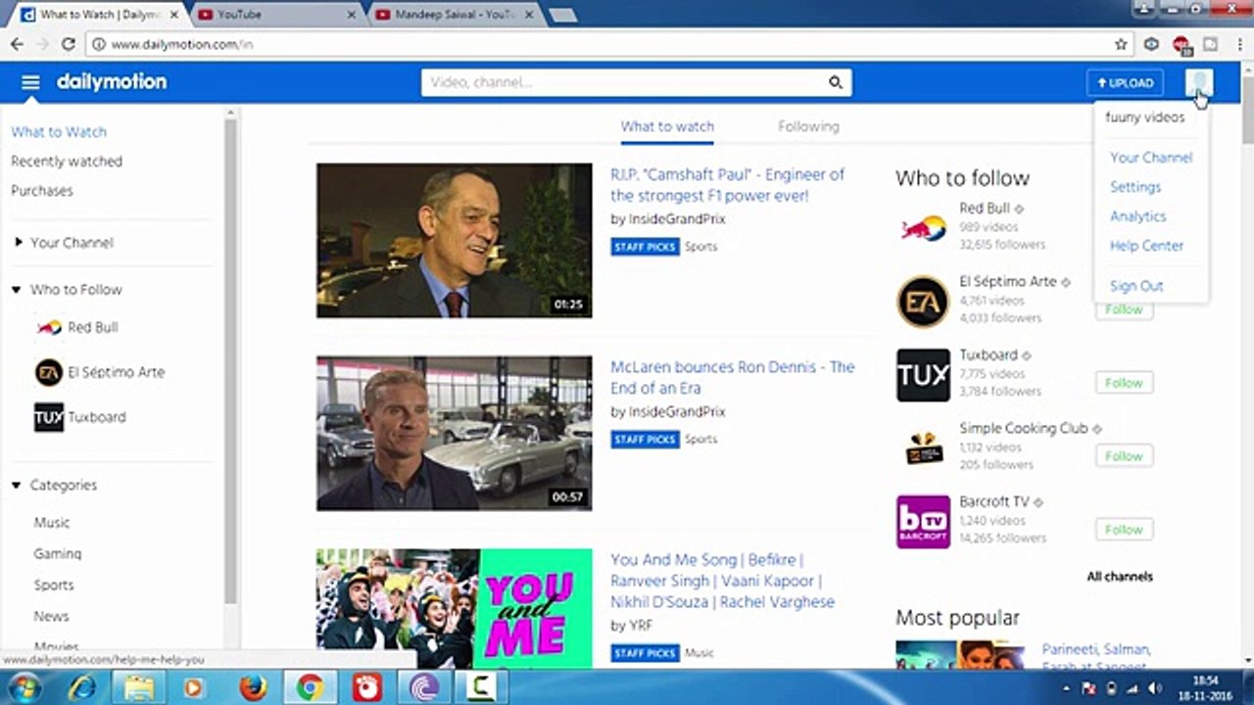Reload the page with refresh icon
Screen dimensions: 1254x705
pyautogui.click(x=68, y=44)
